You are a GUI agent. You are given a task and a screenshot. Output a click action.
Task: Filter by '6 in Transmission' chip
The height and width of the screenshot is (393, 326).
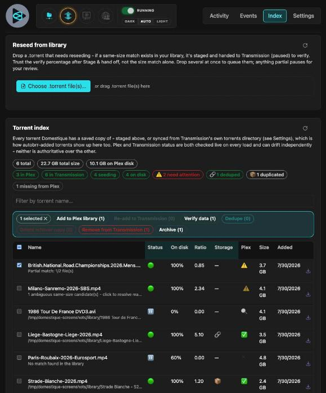[x=65, y=175]
